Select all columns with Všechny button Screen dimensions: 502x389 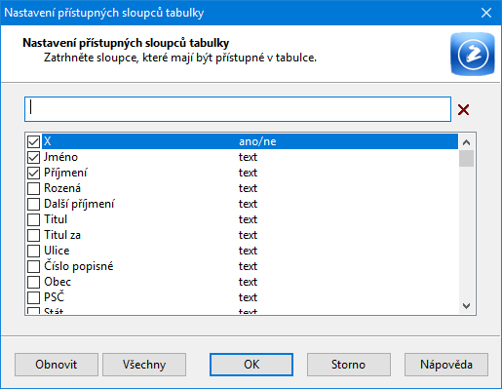click(x=144, y=365)
